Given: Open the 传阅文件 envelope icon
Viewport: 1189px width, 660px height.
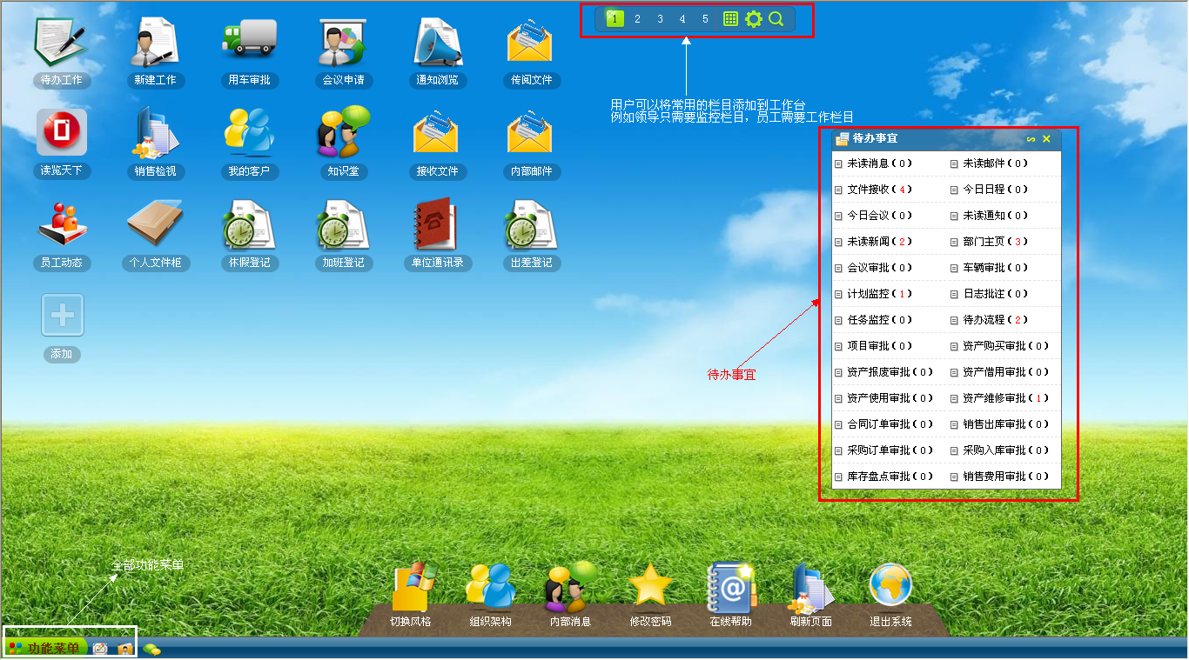Looking at the screenshot, I should [531, 43].
